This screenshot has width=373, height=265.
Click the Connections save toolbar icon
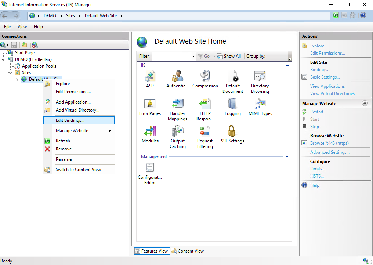click(14, 45)
